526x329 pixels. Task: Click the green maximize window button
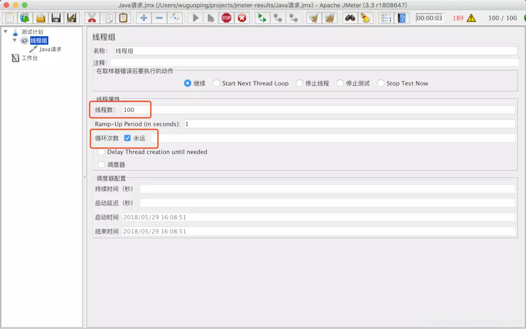(x=24, y=5)
